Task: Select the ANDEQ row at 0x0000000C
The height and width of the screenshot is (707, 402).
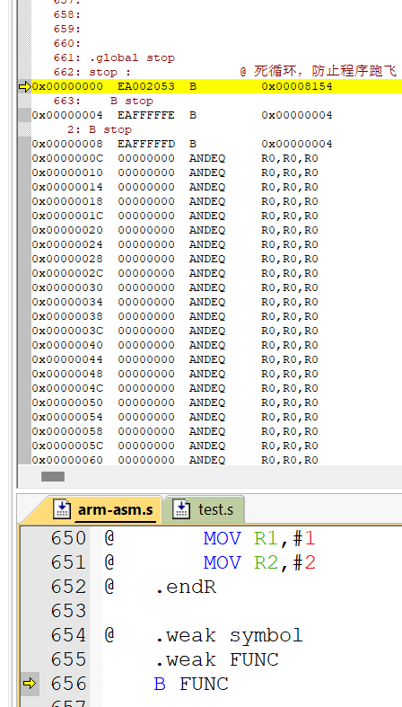Action: [175, 158]
